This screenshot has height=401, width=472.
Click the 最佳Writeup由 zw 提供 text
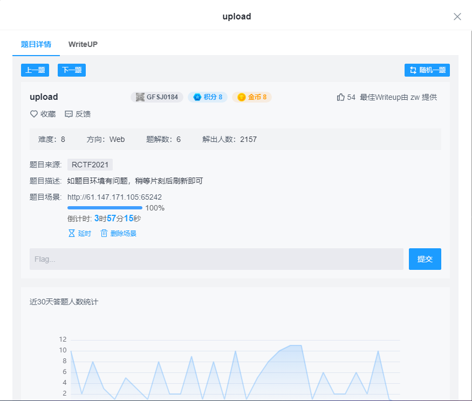click(x=398, y=97)
